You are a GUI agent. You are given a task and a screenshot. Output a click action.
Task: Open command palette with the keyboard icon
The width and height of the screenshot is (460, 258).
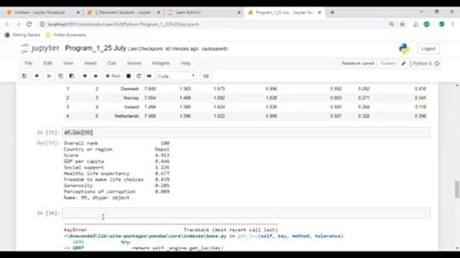206,76
